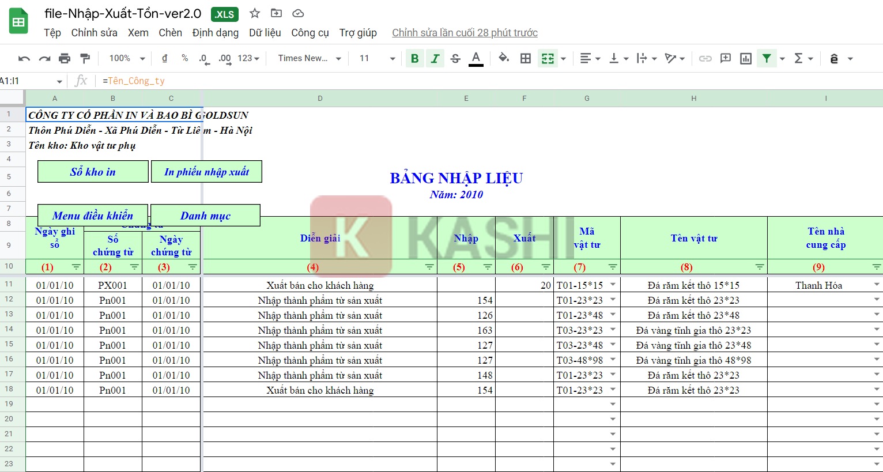Toggle strikethrough formatting
883x472 pixels.
tap(455, 58)
